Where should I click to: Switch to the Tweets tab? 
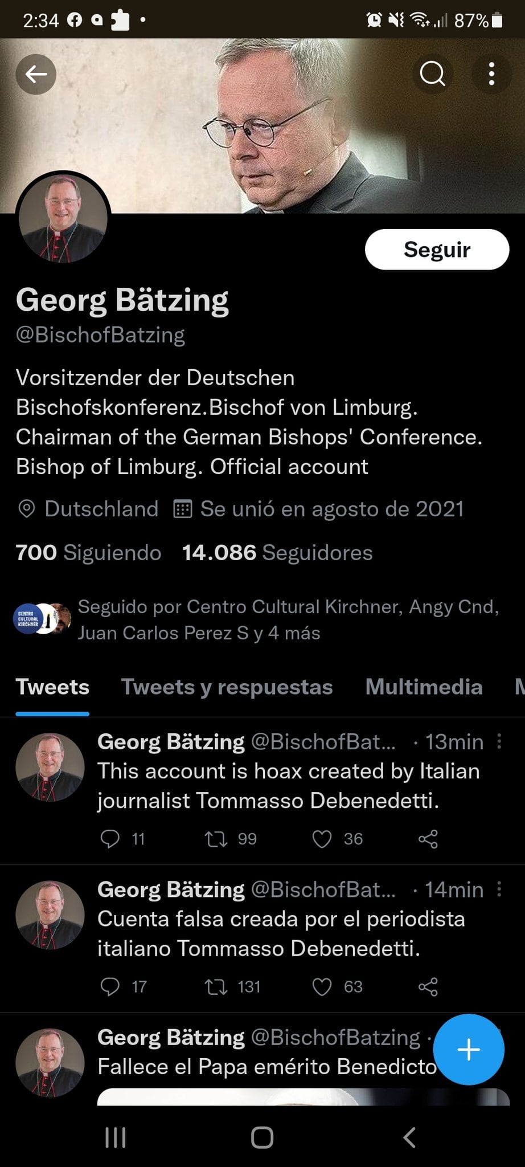(x=52, y=687)
